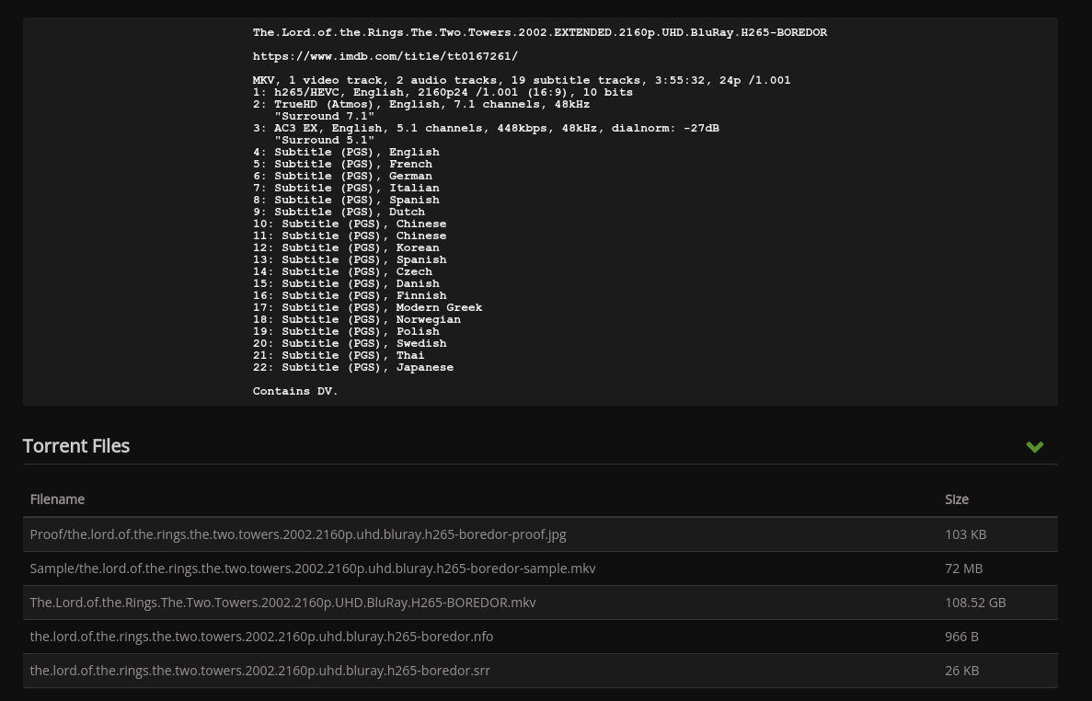Click the 103 KB size cell
Screen dimensions: 1092x701
(965, 534)
